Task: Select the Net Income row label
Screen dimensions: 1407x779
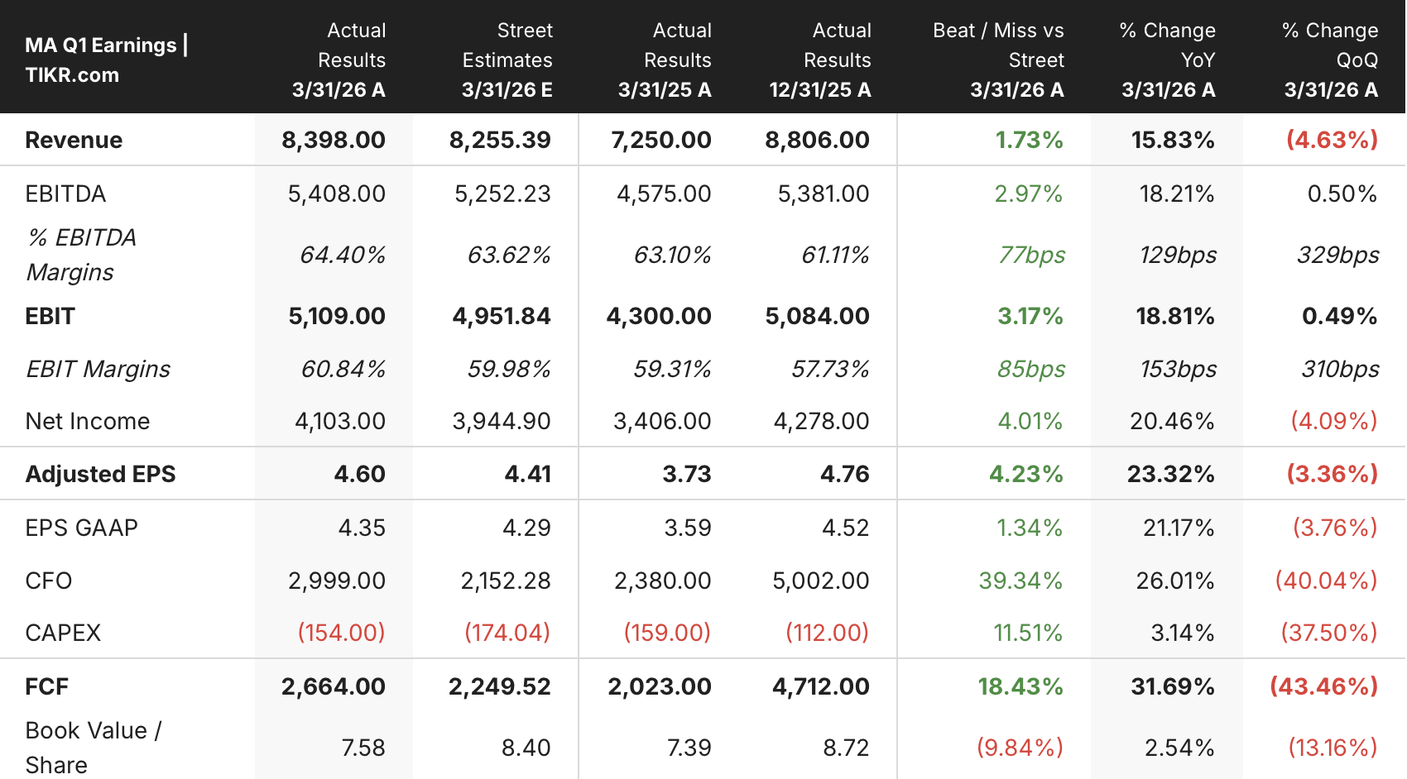Action: (x=88, y=421)
